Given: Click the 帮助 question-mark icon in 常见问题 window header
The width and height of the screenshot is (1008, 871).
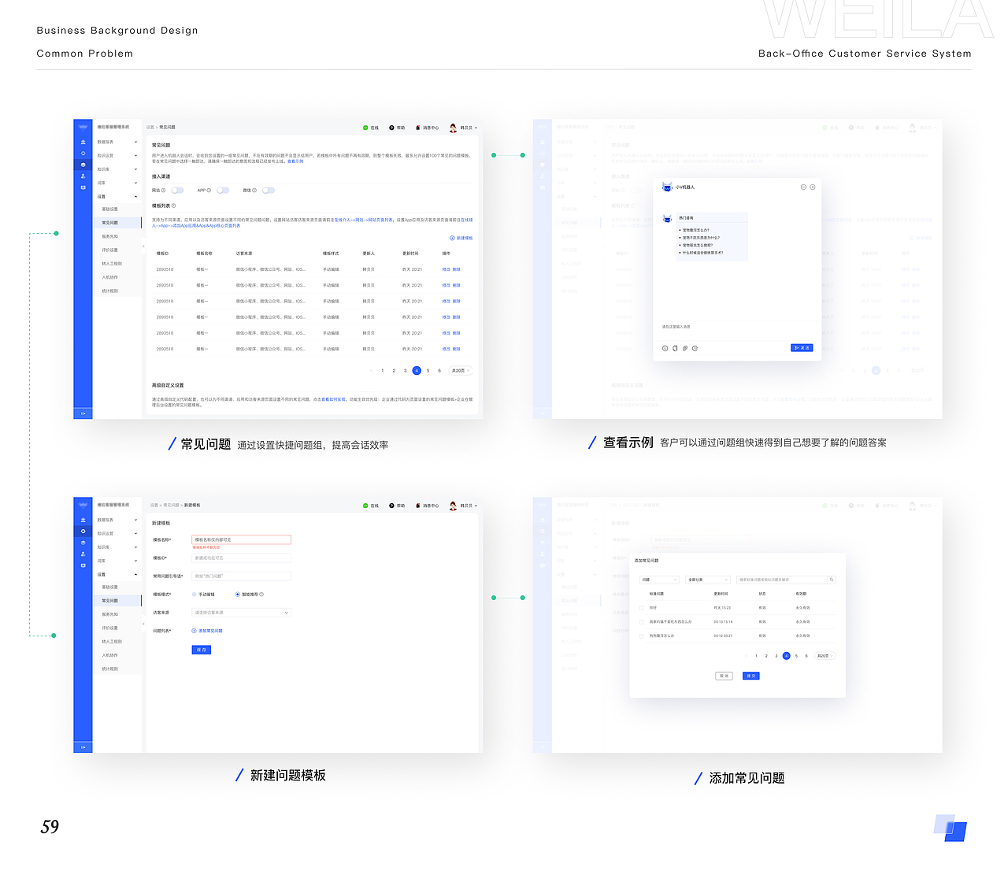Looking at the screenshot, I should click(391, 128).
